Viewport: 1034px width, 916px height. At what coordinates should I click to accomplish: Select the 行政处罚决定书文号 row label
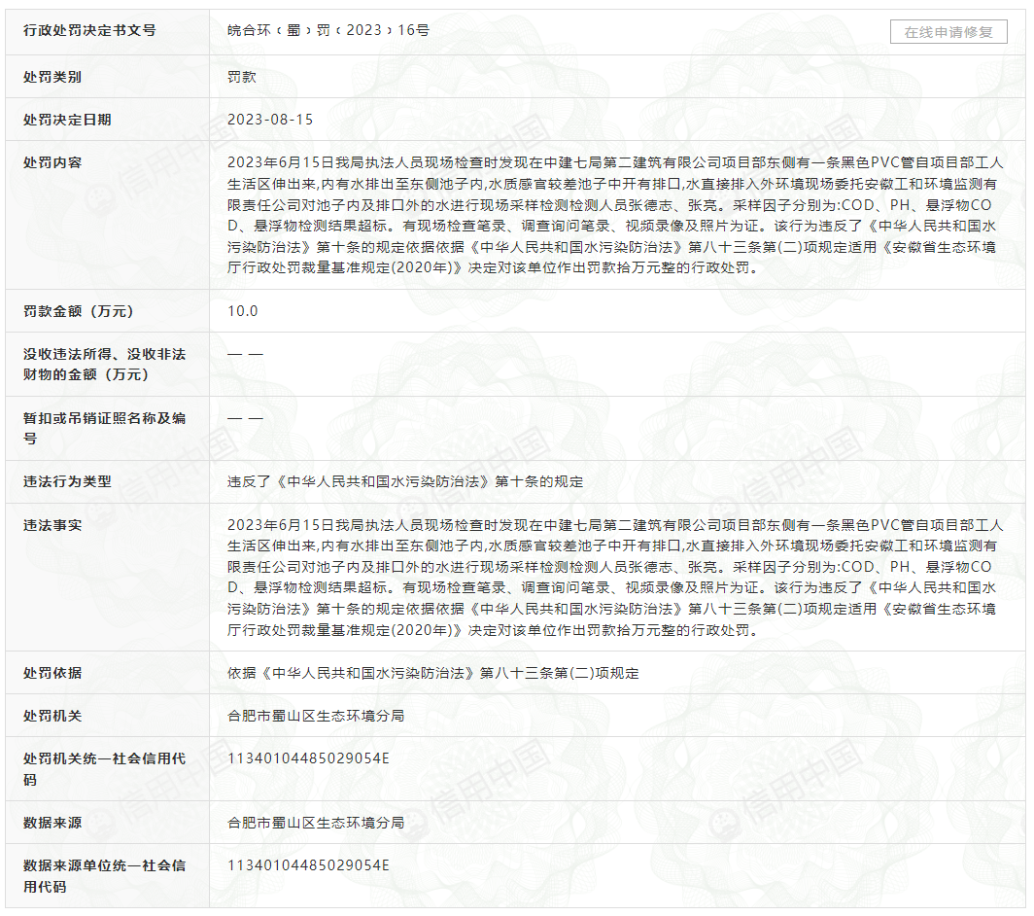[x=89, y=31]
